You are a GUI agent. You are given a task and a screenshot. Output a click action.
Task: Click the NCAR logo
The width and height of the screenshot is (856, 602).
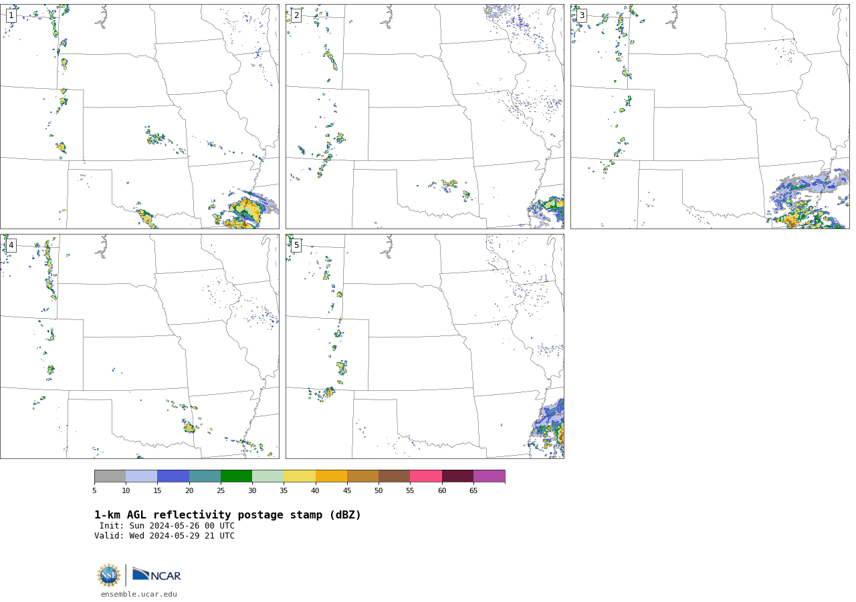tap(156, 575)
